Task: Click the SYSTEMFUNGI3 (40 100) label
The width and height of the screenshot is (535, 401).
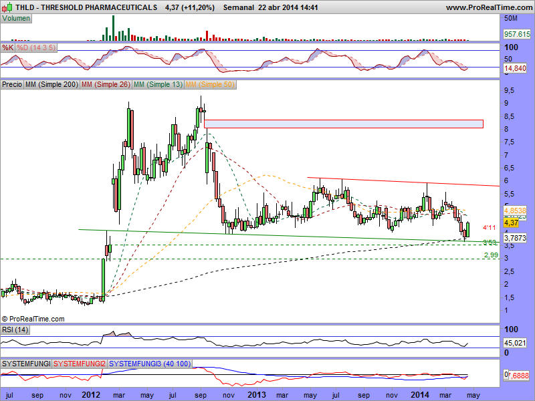Action: 149,364
